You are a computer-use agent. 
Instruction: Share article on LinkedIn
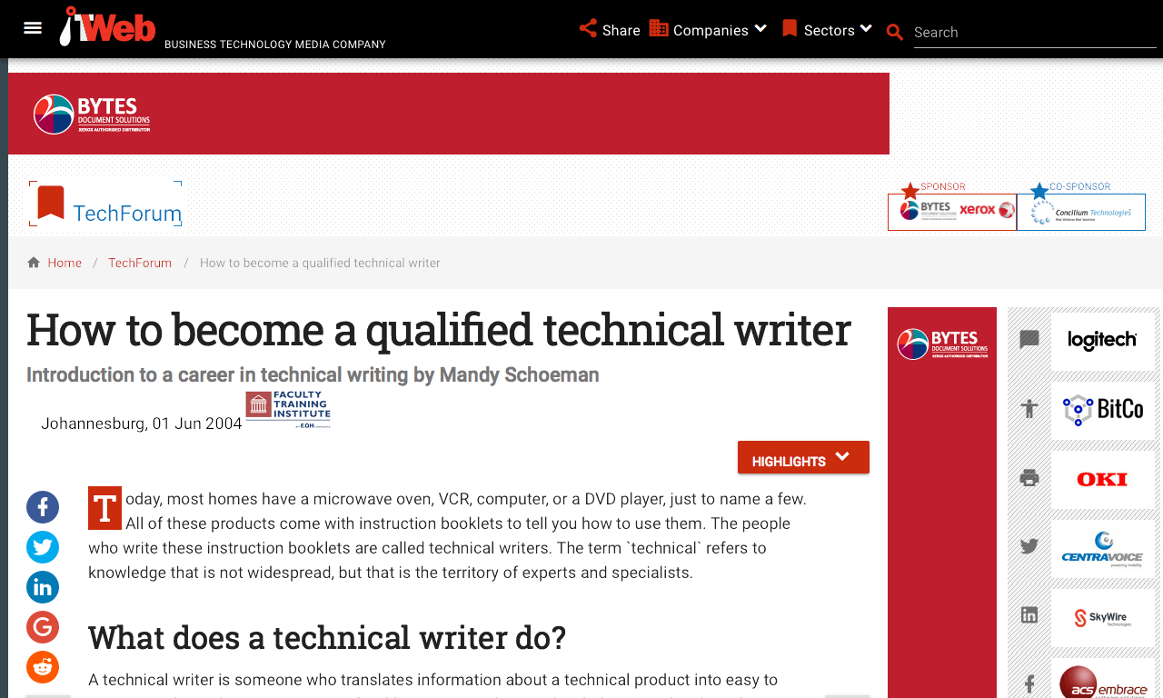(43, 587)
